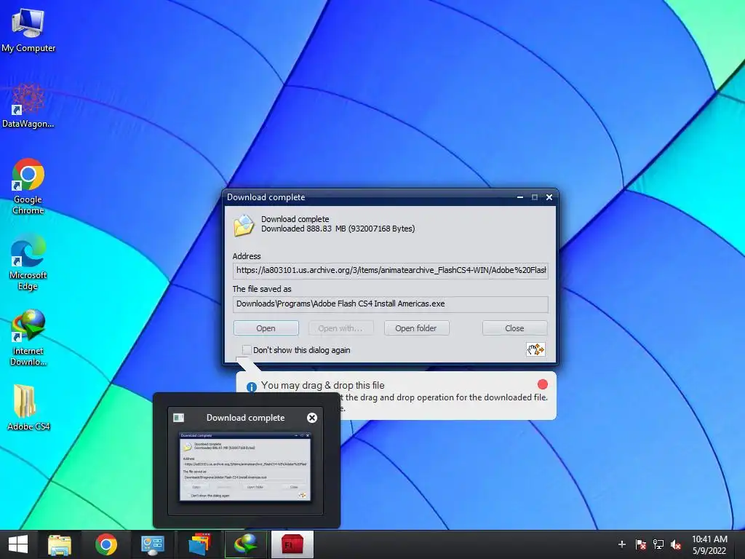Open the DataWagon desktop shortcut

(x=28, y=106)
